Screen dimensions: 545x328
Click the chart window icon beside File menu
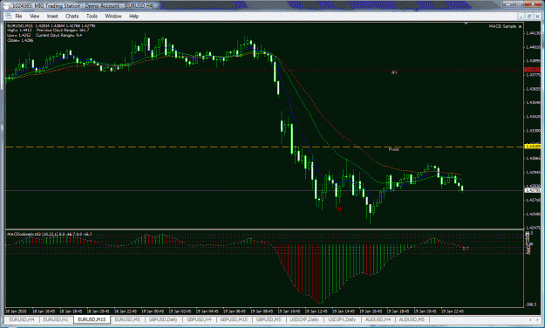(9, 16)
